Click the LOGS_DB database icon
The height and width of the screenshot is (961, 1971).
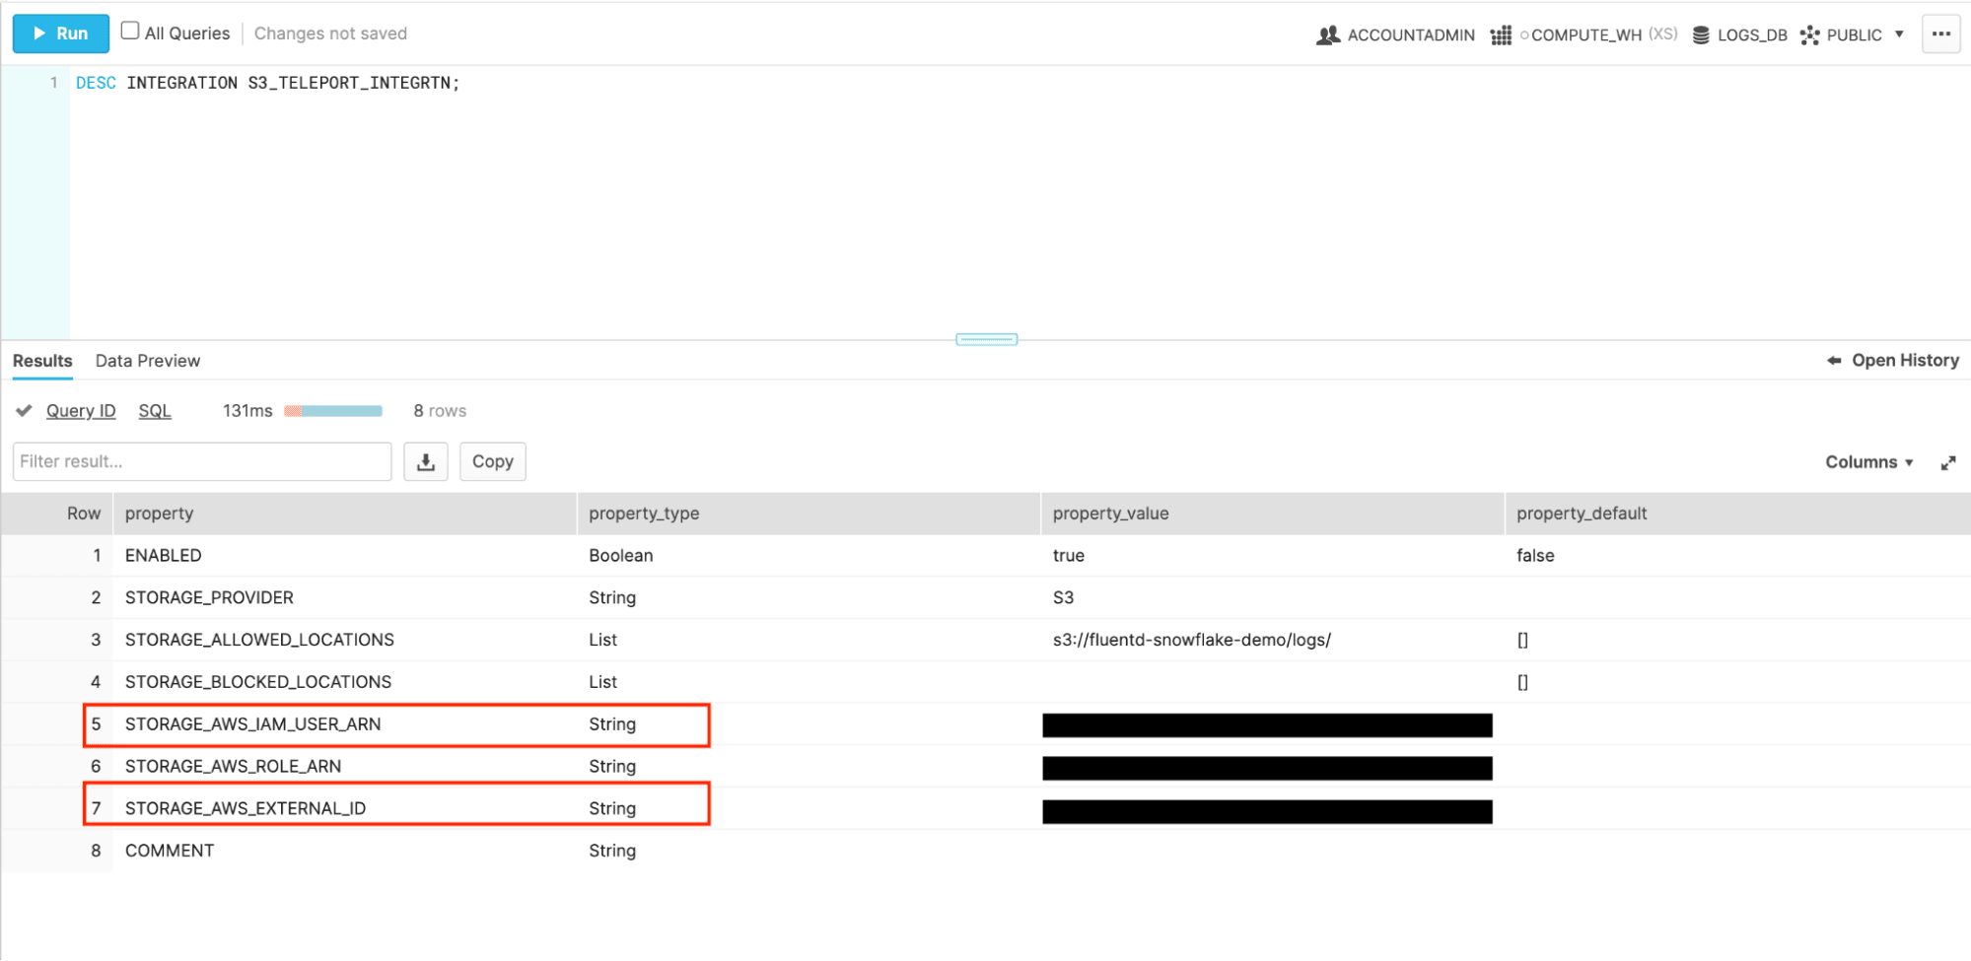[1701, 35]
